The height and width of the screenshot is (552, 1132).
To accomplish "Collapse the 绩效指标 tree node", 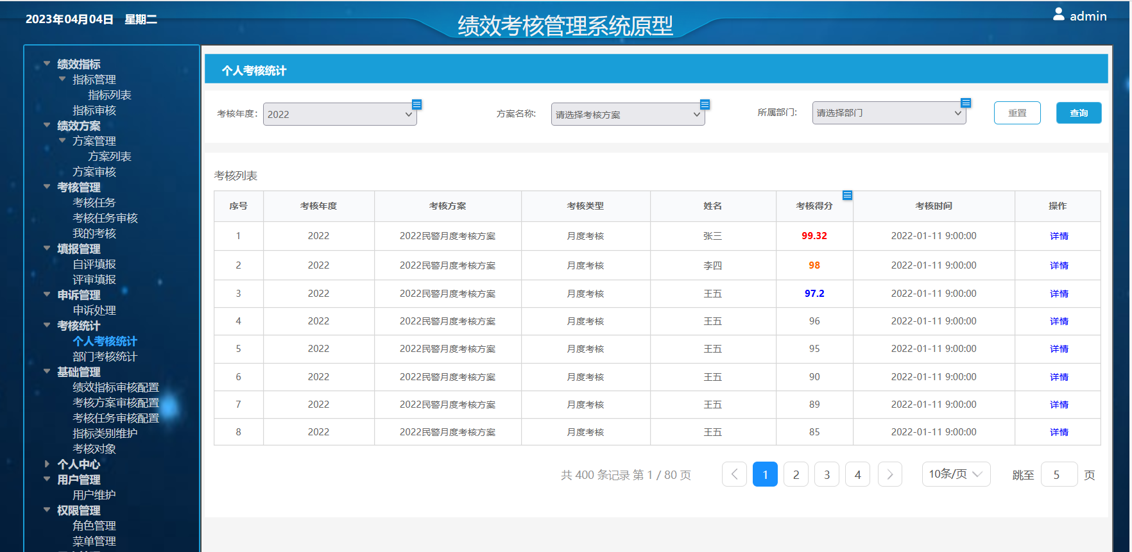I will pyautogui.click(x=47, y=63).
